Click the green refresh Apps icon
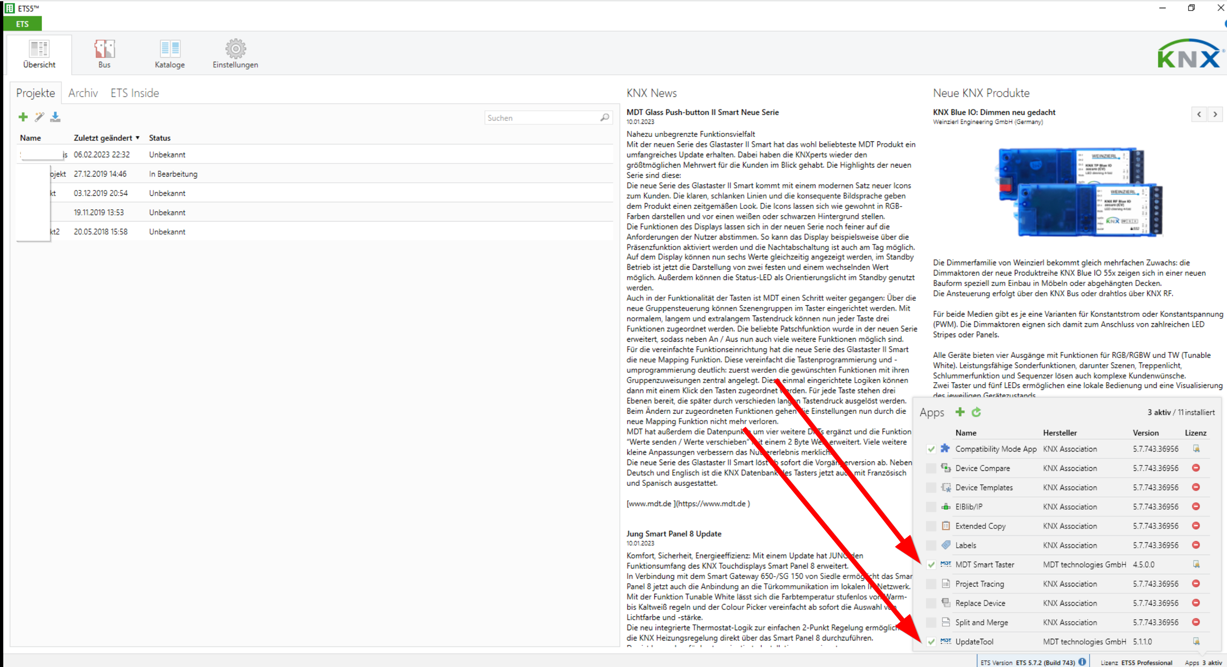This screenshot has height=667, width=1227. [x=976, y=412]
